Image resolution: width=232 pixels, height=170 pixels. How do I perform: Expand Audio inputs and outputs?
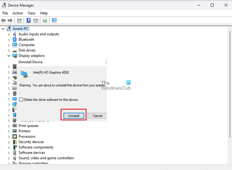(x=9, y=34)
